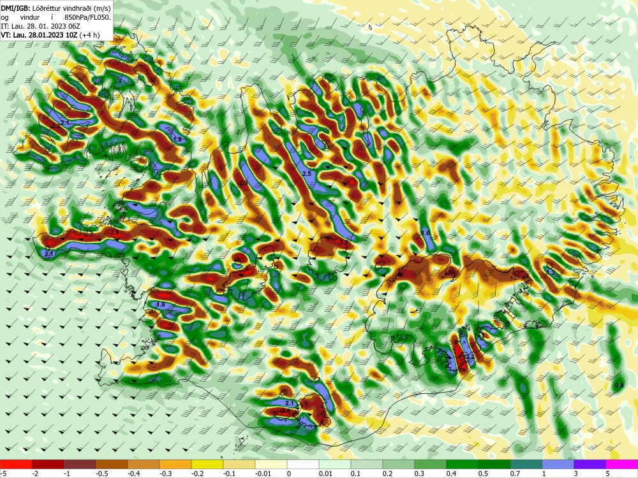
Task: Click the legend label -0.5
Action: tap(101, 473)
